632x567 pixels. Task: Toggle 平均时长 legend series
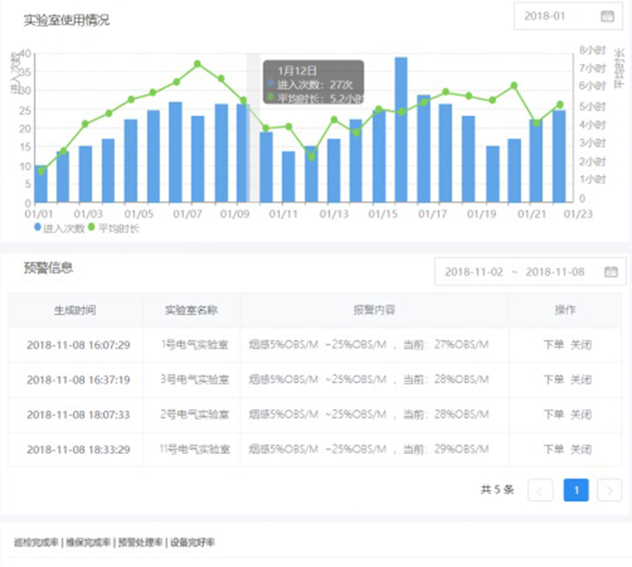pos(114,228)
